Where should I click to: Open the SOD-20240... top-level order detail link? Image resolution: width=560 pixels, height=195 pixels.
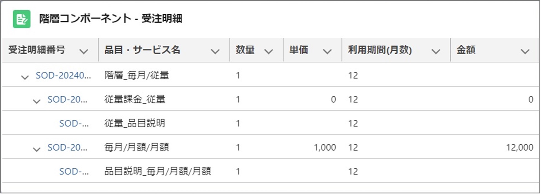pyautogui.click(x=63, y=75)
